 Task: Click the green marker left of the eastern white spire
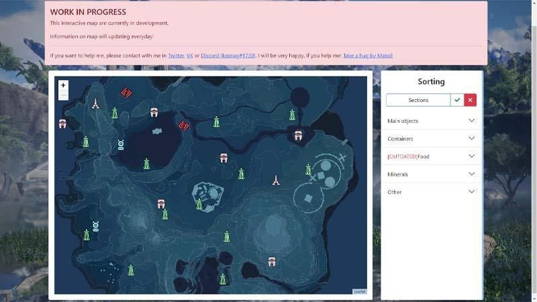click(242, 174)
